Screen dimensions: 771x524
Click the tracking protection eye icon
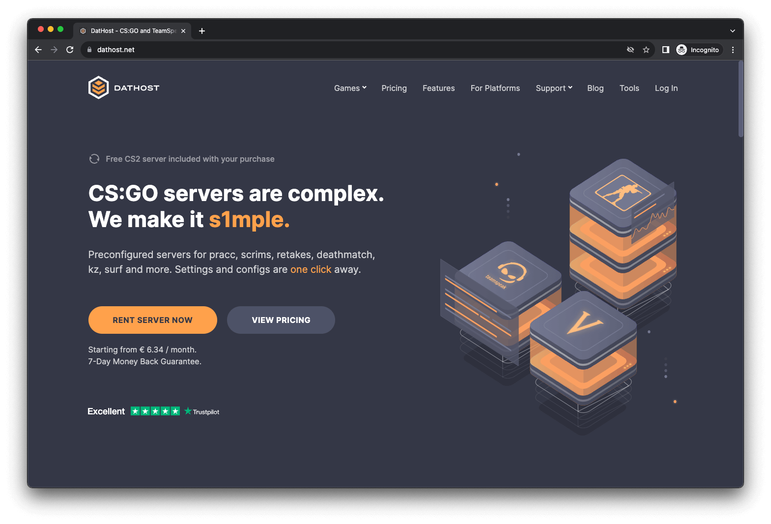tap(630, 50)
